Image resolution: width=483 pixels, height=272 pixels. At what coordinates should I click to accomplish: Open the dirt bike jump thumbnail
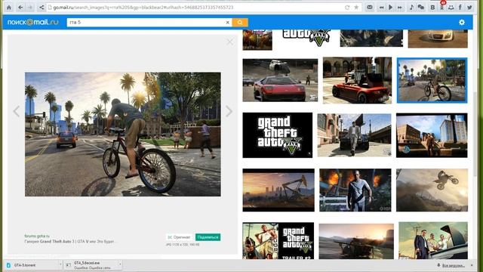pyautogui.click(x=432, y=190)
